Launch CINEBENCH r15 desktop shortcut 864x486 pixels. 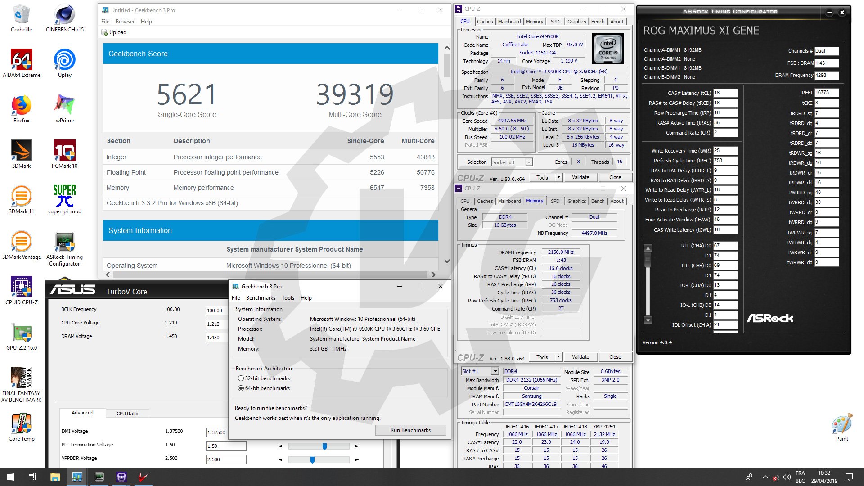[65, 18]
